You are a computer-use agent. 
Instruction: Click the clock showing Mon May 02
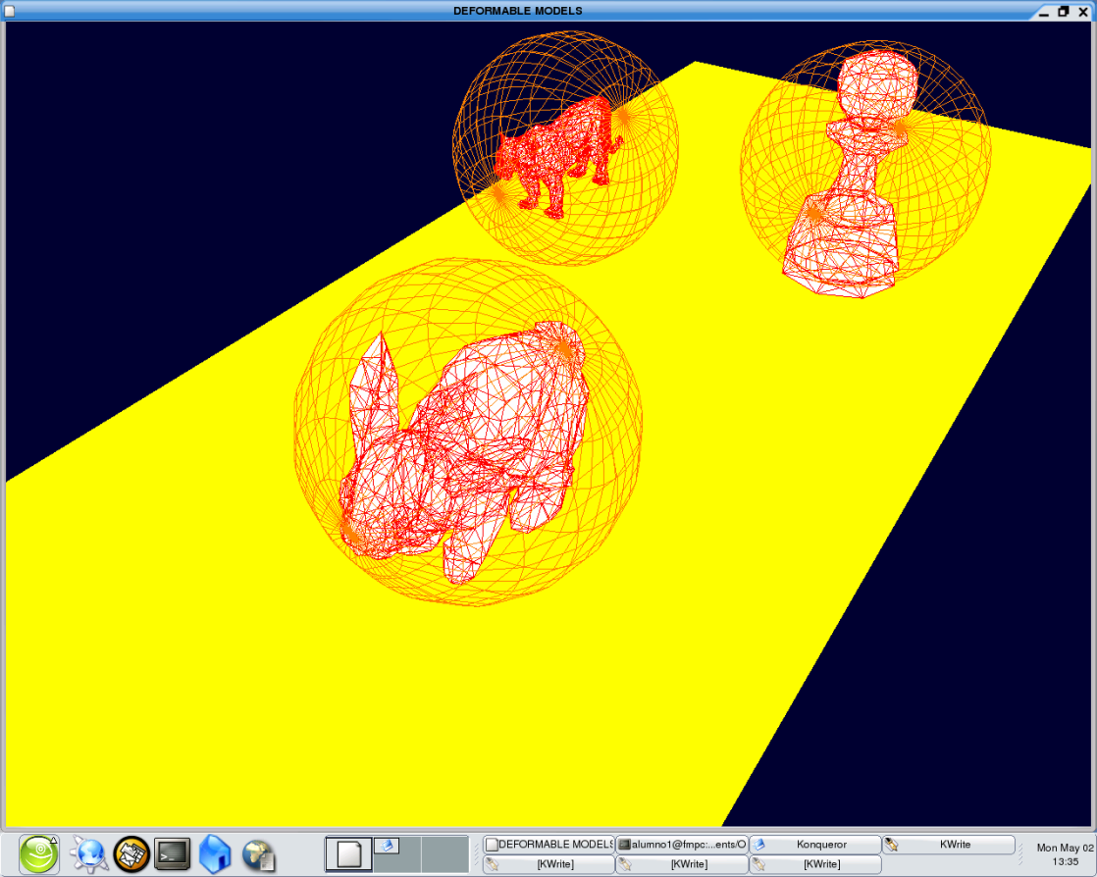(x=1065, y=854)
